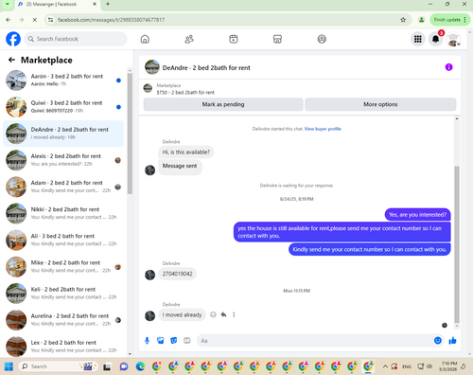Attach a photo with the image icon
Viewport: 473px width, 375px height.
coord(160,341)
